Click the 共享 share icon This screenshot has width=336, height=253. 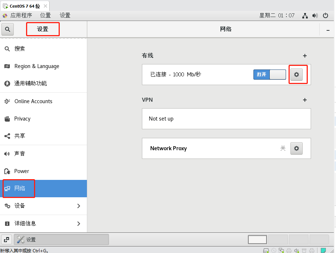click(x=7, y=136)
